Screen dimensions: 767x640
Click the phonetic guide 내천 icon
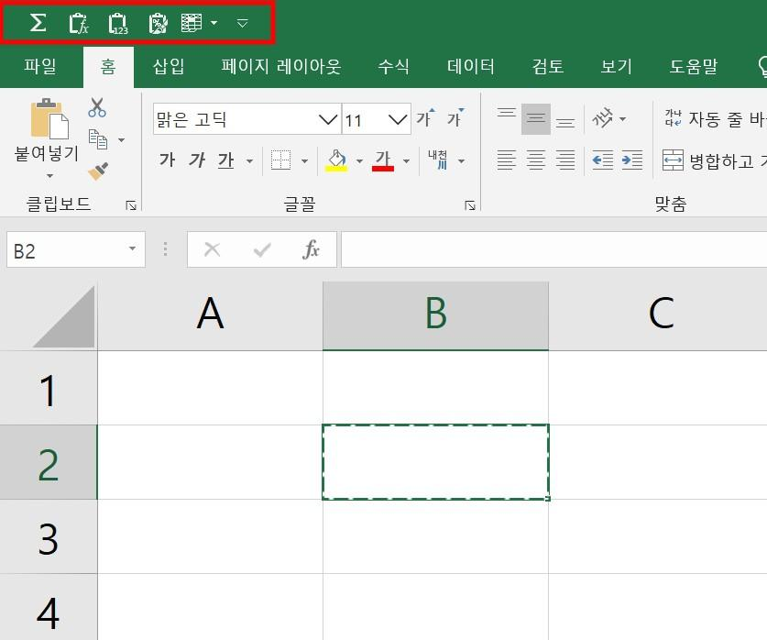tap(438, 160)
